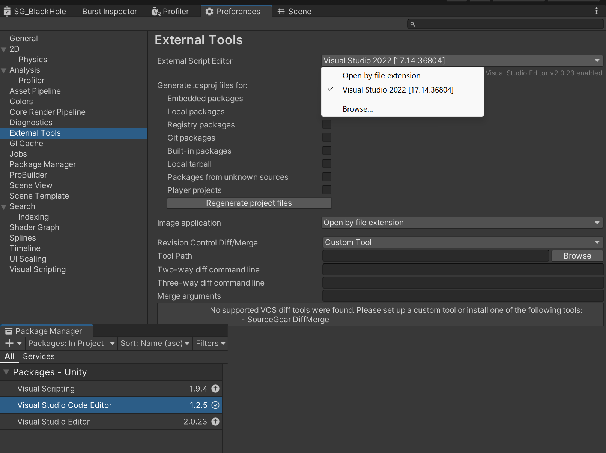This screenshot has height=453, width=606.
Task: Open the Packages: In Project dropdown
Action: pyautogui.click(x=71, y=343)
